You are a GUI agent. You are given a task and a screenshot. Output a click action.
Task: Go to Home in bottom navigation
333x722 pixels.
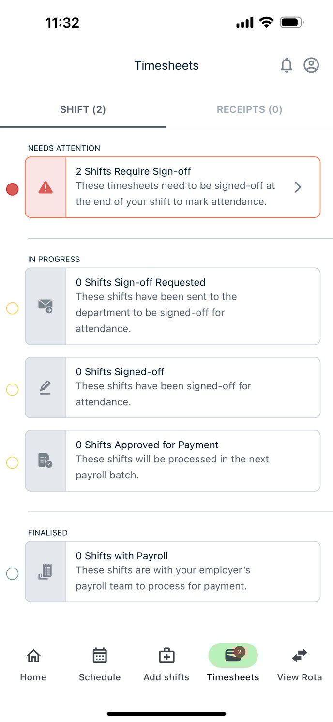coord(33,664)
